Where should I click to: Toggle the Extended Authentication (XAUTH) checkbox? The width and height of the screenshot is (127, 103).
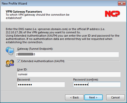point(19,61)
